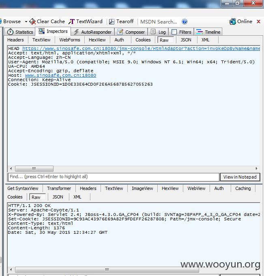Click the request horizontal scrollbar thumb
The height and width of the screenshot is (276, 264).
34,168
